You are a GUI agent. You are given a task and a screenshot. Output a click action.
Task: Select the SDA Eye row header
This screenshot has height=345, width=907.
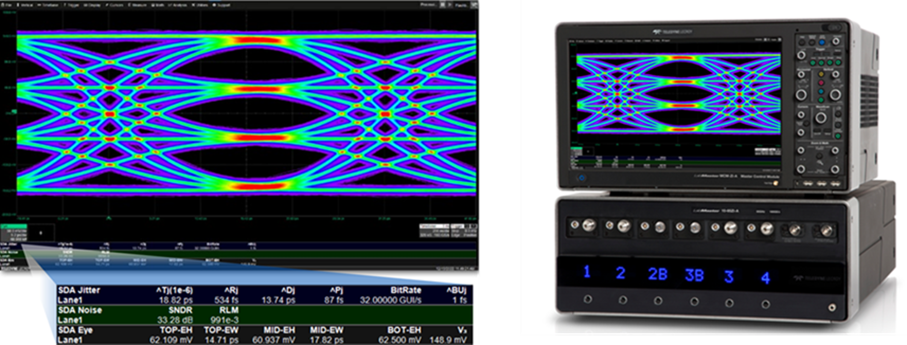click(x=75, y=330)
